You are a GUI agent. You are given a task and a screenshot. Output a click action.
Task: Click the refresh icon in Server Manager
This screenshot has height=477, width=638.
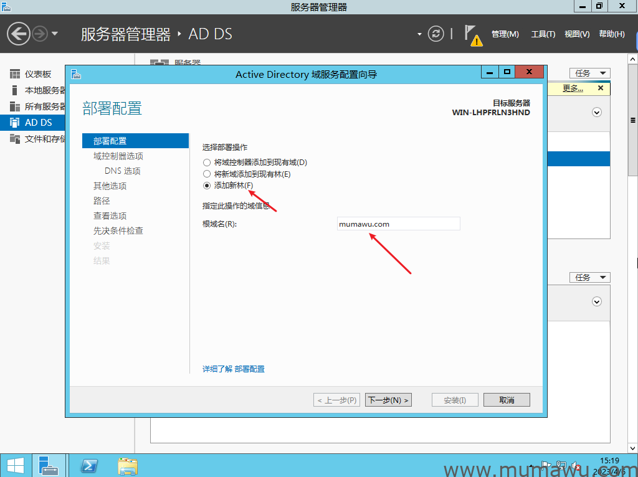436,34
